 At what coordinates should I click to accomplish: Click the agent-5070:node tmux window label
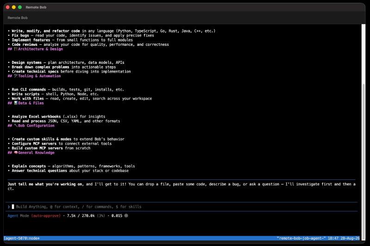(x=22, y=238)
